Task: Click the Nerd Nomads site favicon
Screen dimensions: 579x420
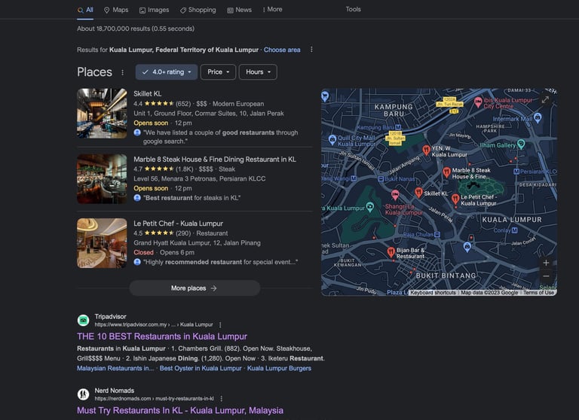Action: tap(84, 394)
